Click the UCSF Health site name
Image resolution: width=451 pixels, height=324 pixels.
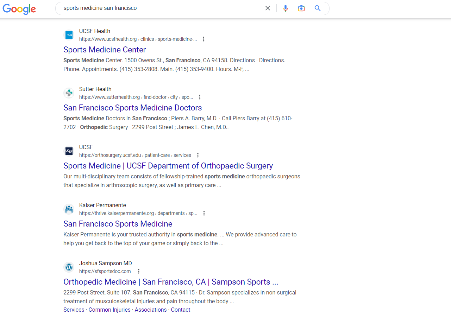coord(95,31)
